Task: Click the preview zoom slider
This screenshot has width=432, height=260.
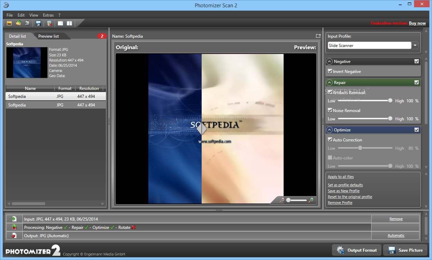Action: pos(296,200)
